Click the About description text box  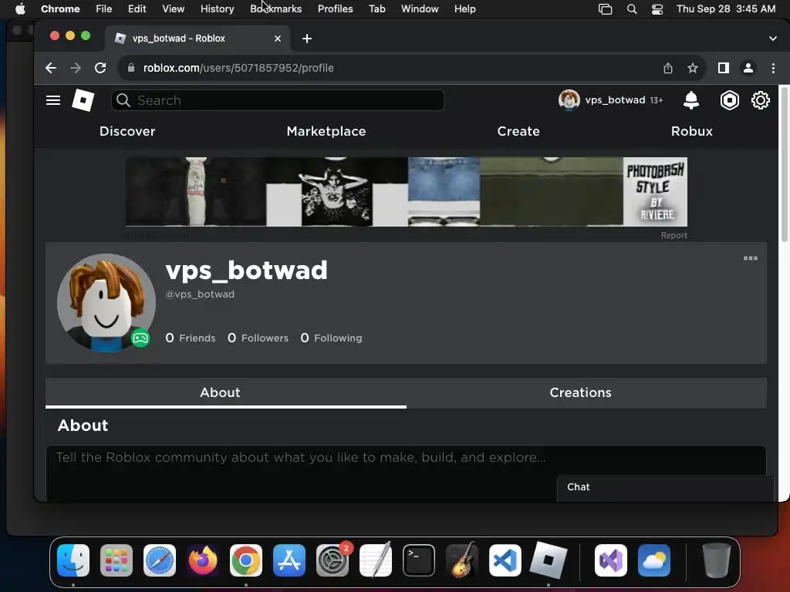pyautogui.click(x=406, y=473)
